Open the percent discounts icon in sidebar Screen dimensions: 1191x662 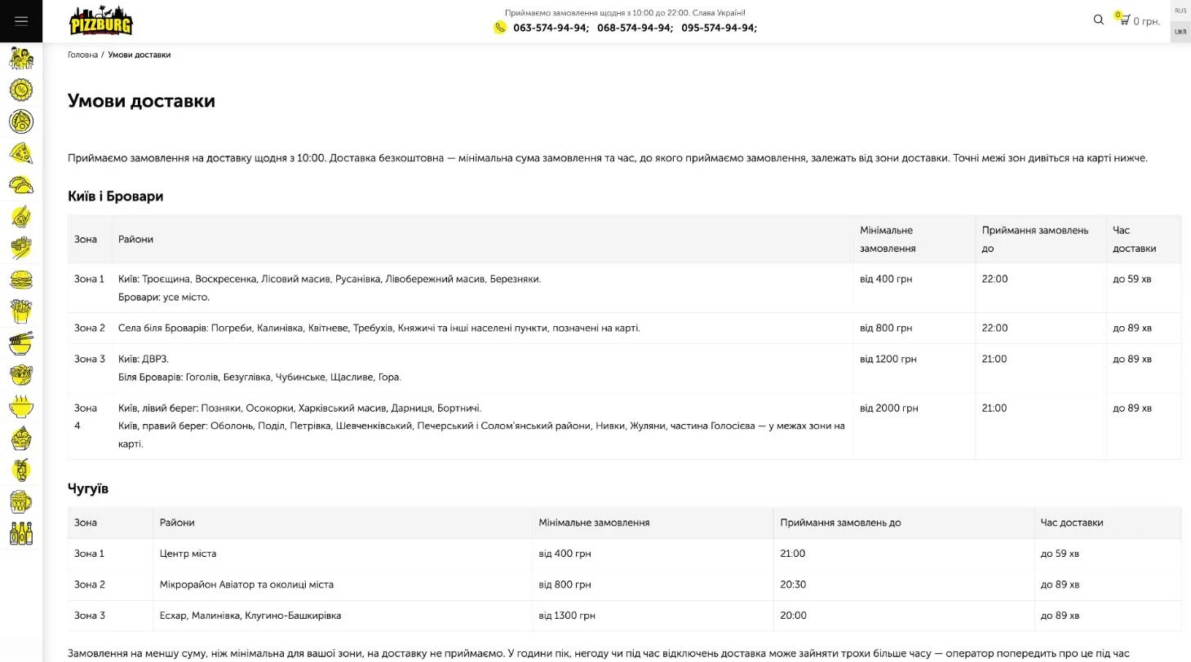[x=21, y=90]
